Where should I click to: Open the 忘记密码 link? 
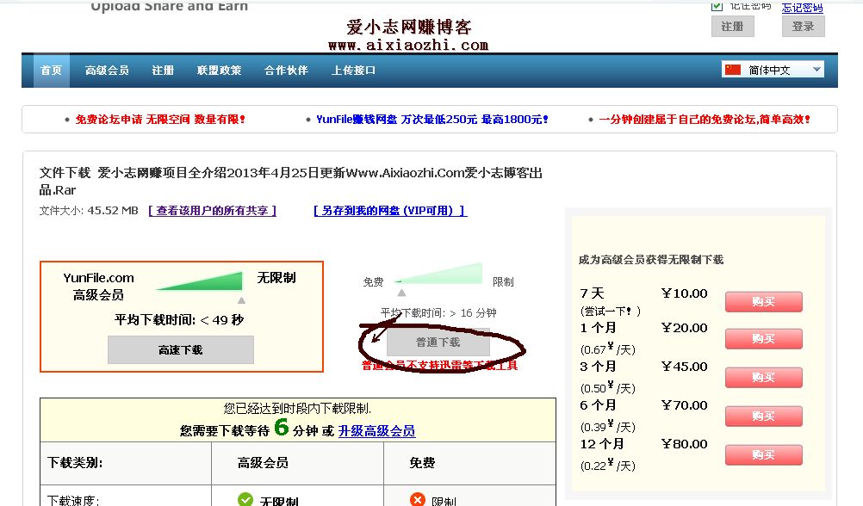pyautogui.click(x=803, y=7)
